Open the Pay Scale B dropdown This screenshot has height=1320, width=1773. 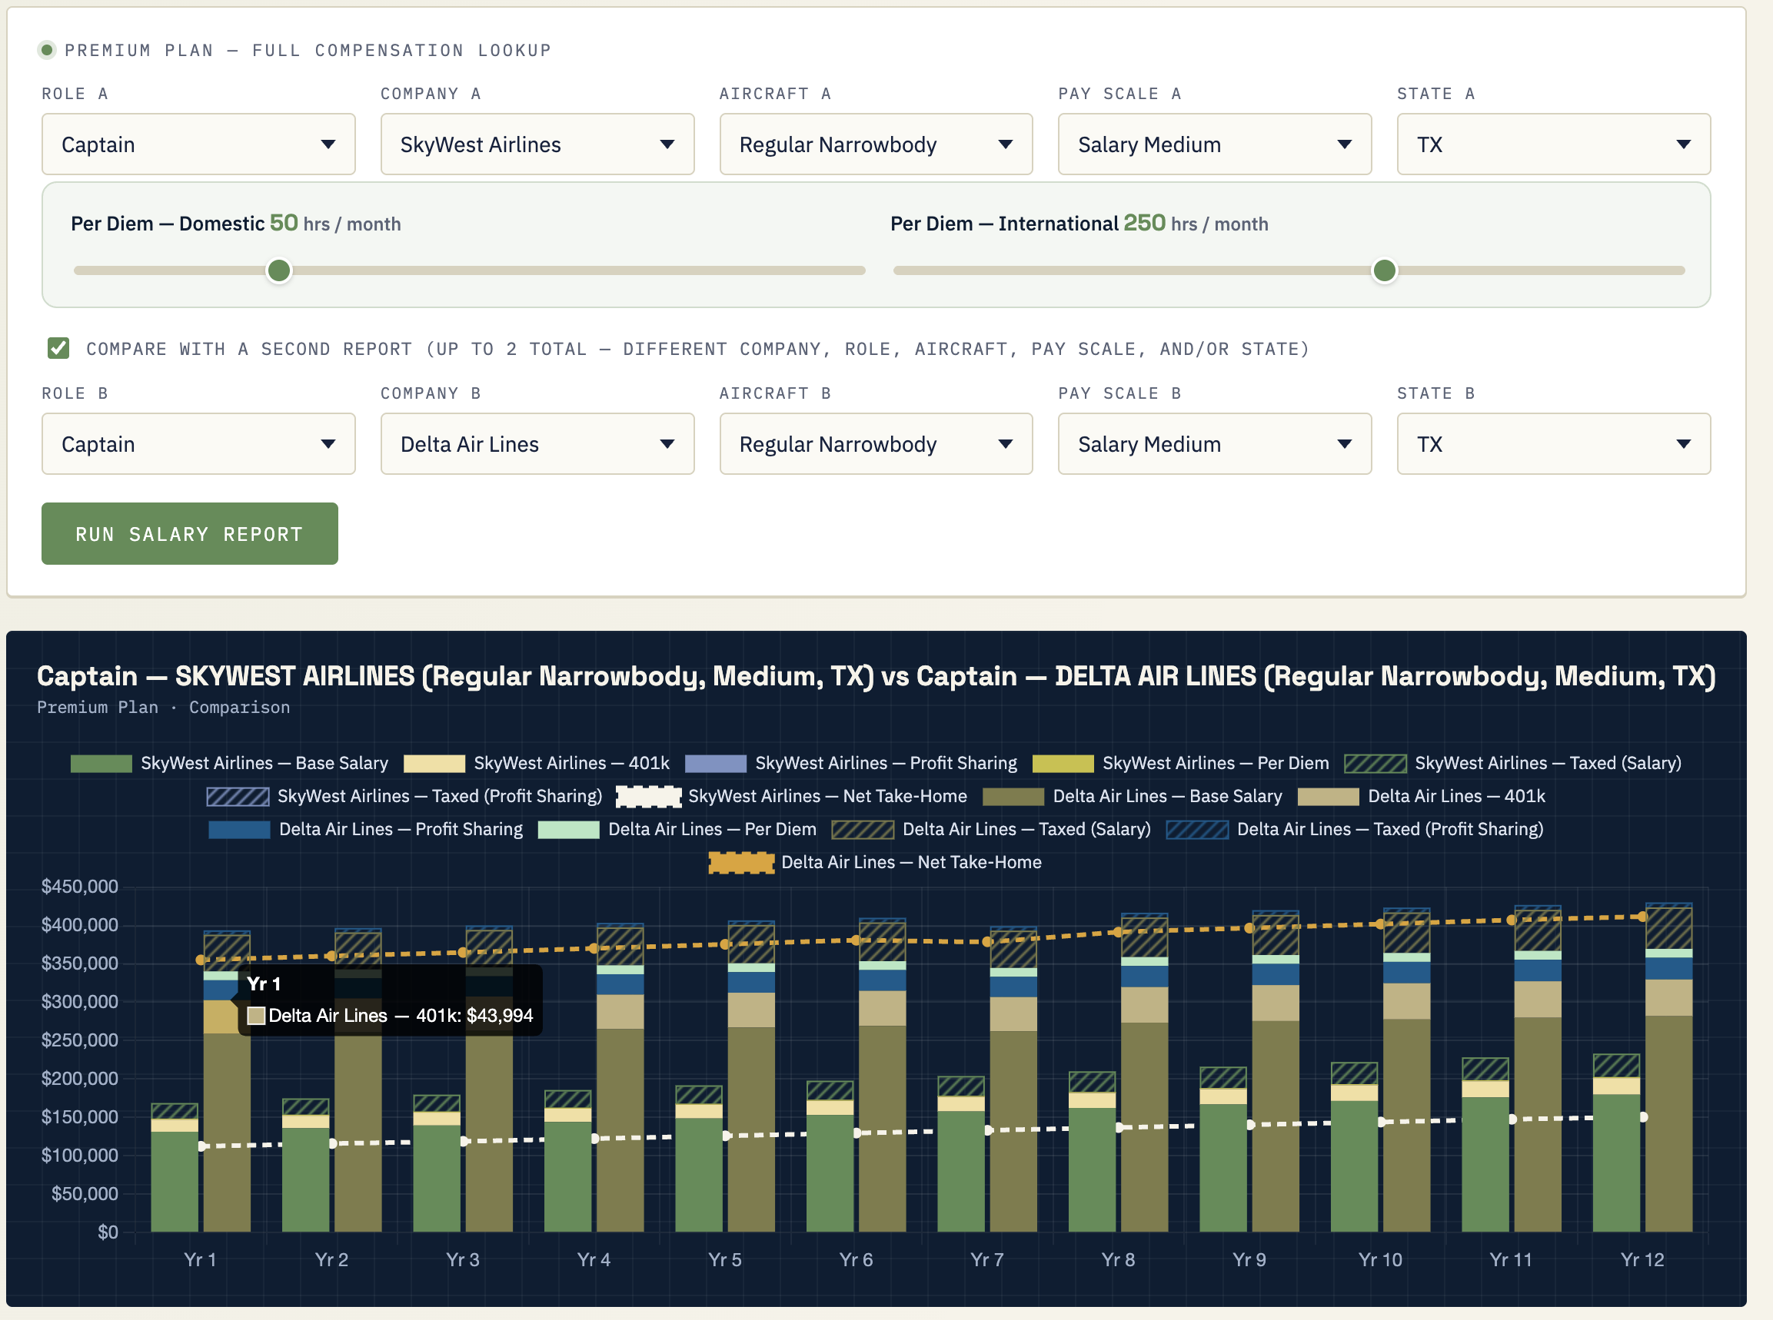(1215, 443)
